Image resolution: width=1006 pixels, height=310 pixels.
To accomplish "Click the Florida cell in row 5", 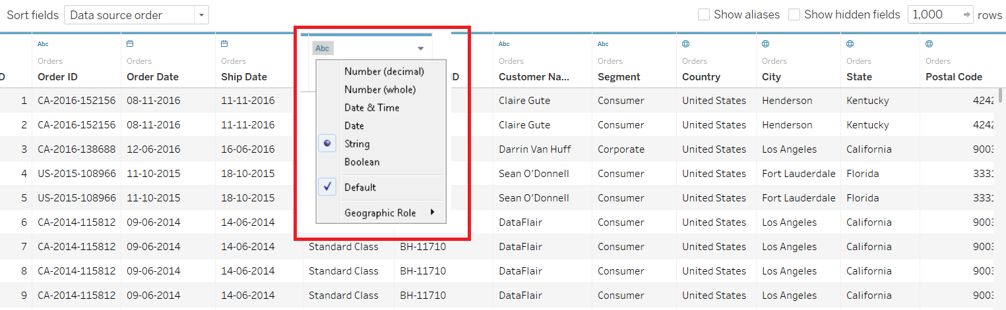I will point(862,198).
